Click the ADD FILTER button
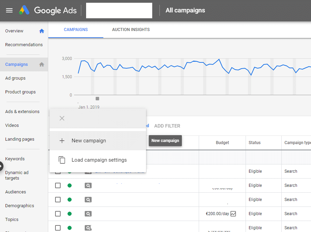Viewport: 311px width, 232px height. click(167, 126)
